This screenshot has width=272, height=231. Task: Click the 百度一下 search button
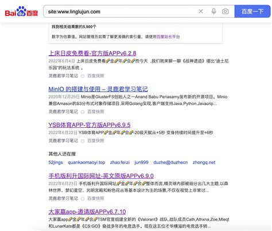[252, 11]
